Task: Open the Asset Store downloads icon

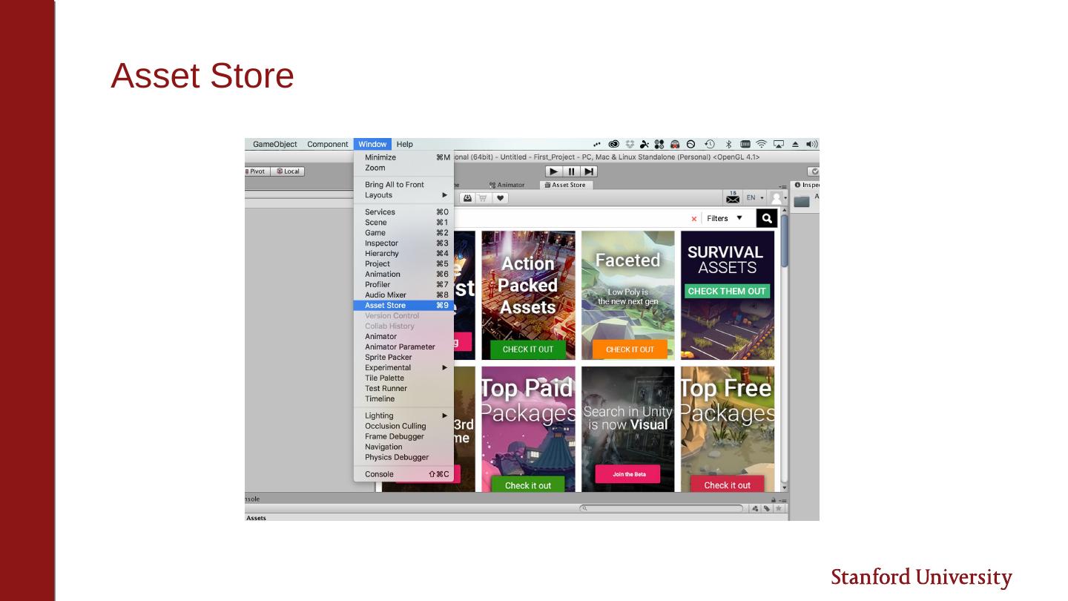Action: (x=467, y=198)
